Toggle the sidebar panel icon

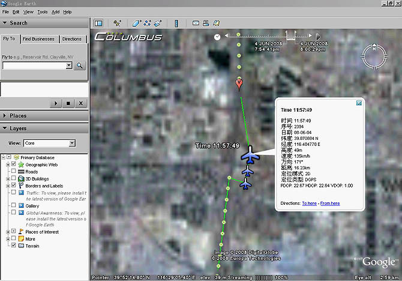(98, 23)
